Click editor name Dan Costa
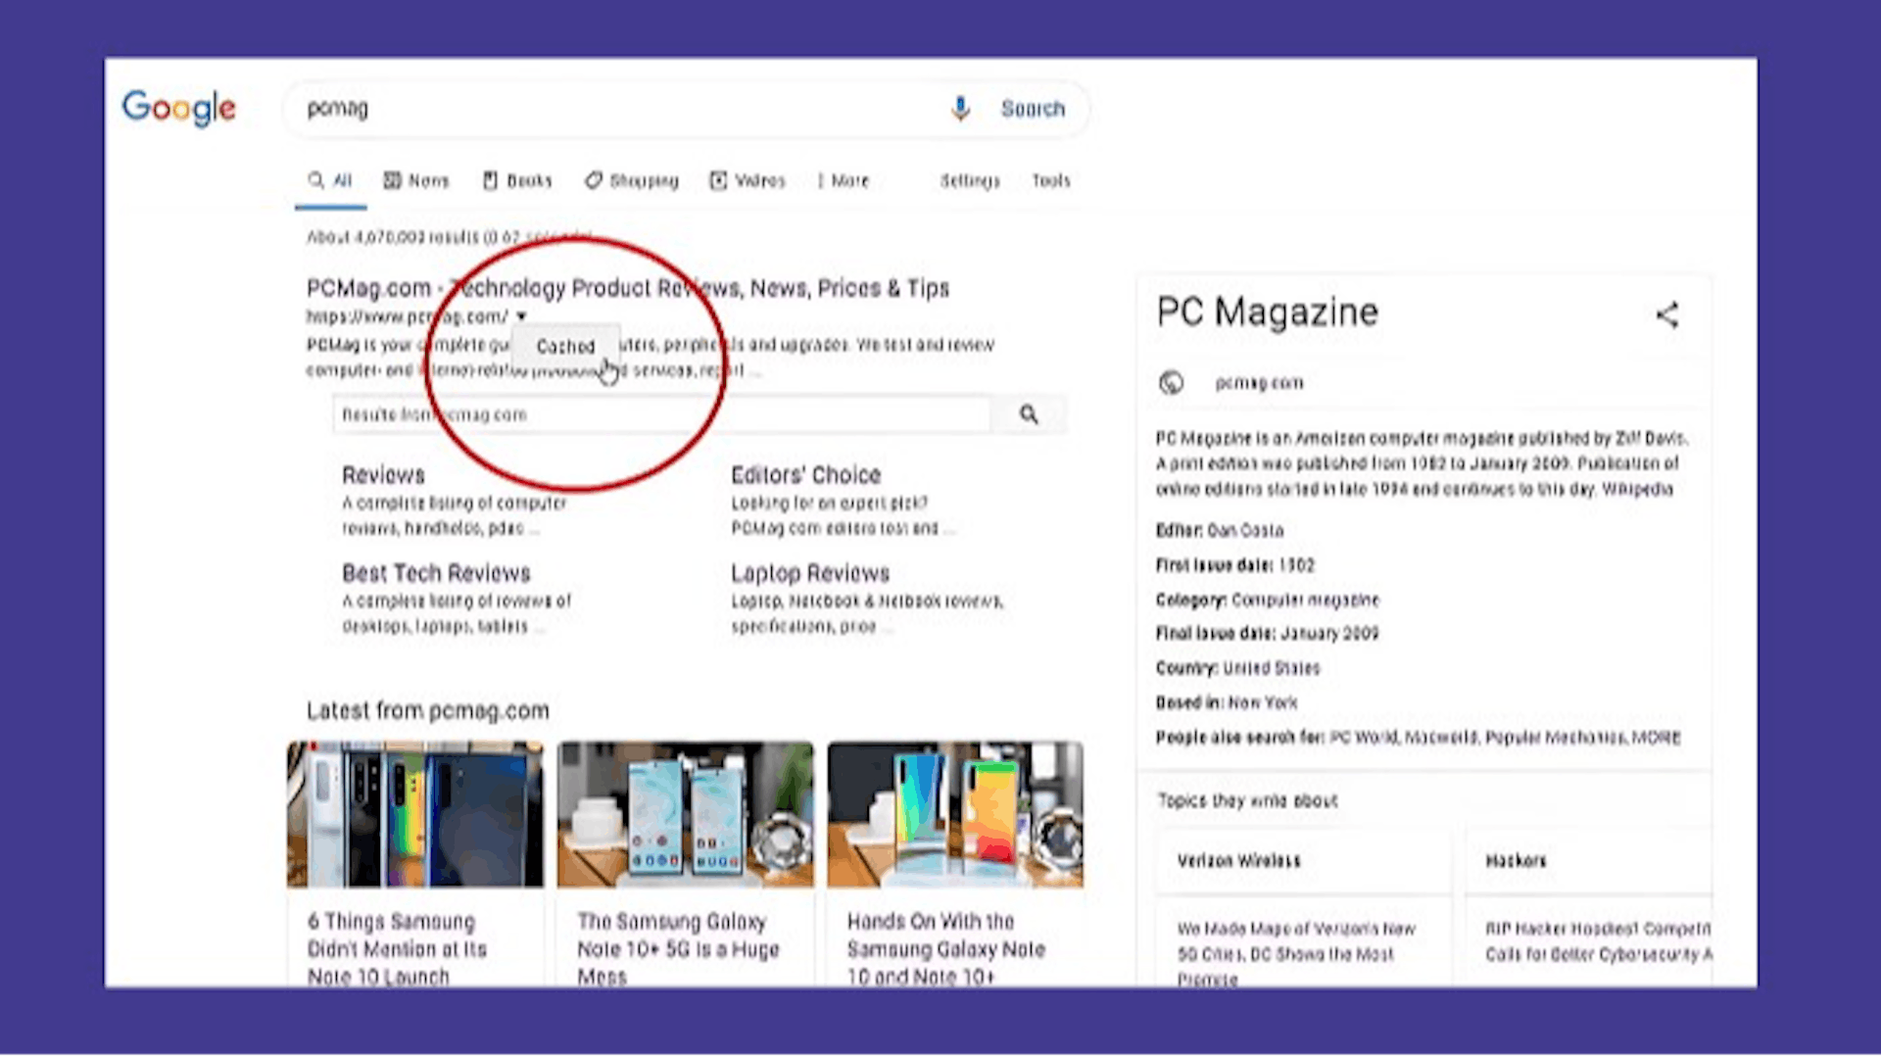 (x=1245, y=530)
